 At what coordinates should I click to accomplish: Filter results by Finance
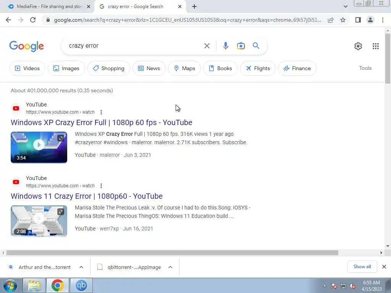tap(297, 68)
